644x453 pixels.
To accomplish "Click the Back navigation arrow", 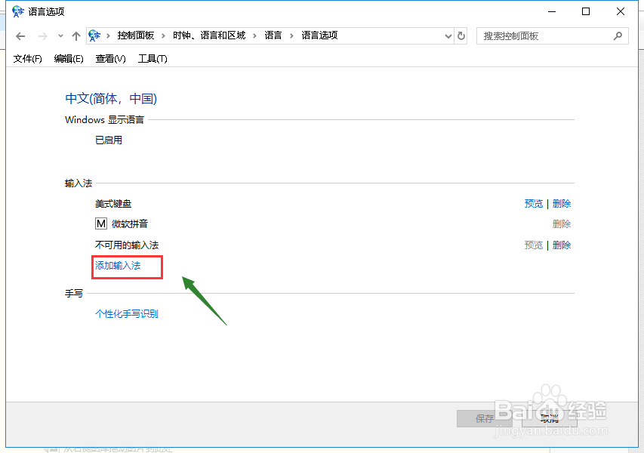I will (x=20, y=35).
